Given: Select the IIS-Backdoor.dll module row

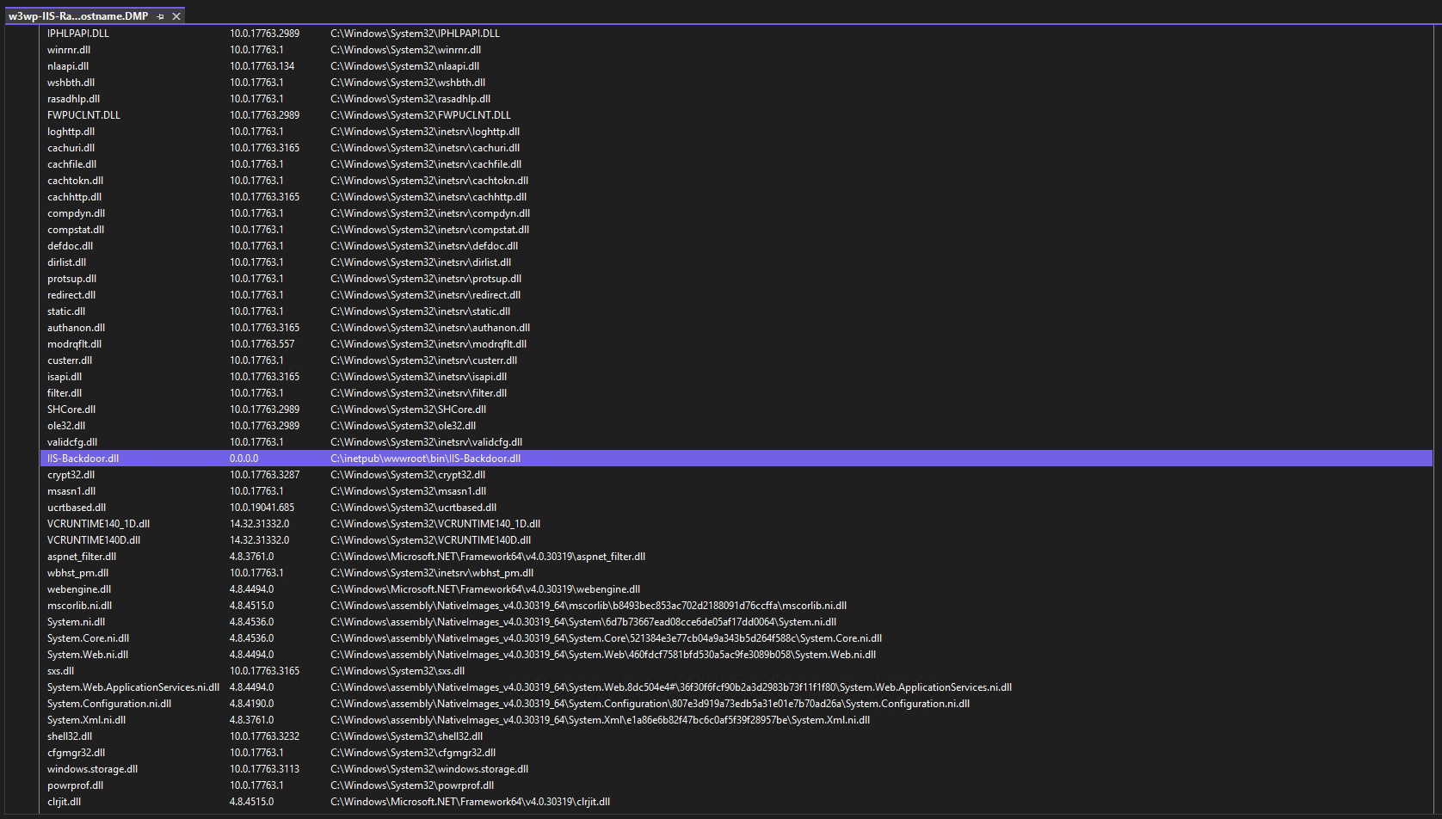Looking at the screenshot, I should coord(736,459).
